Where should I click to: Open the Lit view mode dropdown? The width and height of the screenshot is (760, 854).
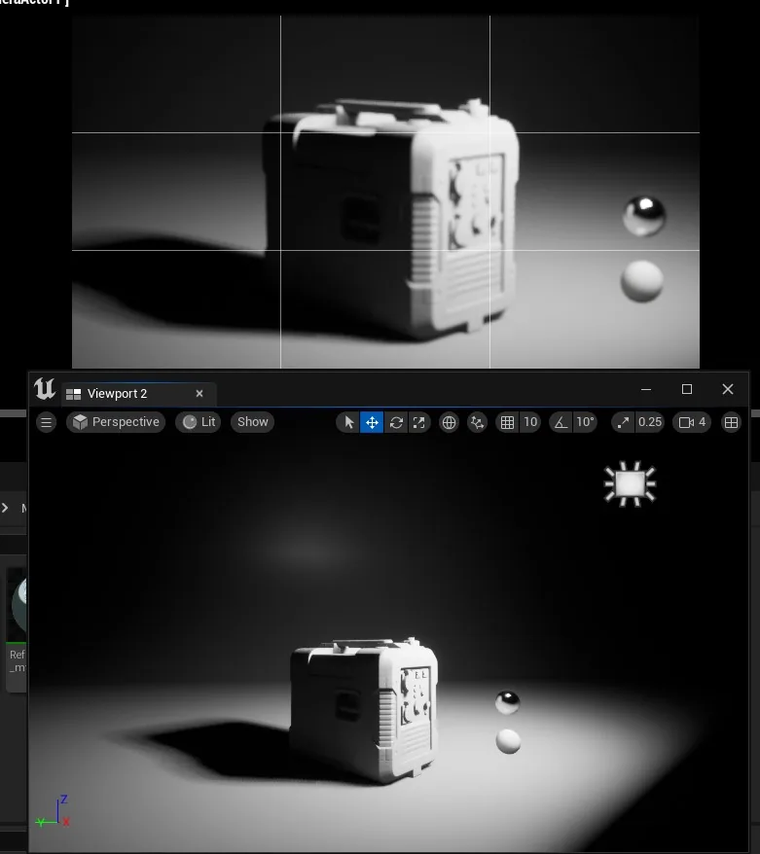click(x=199, y=422)
